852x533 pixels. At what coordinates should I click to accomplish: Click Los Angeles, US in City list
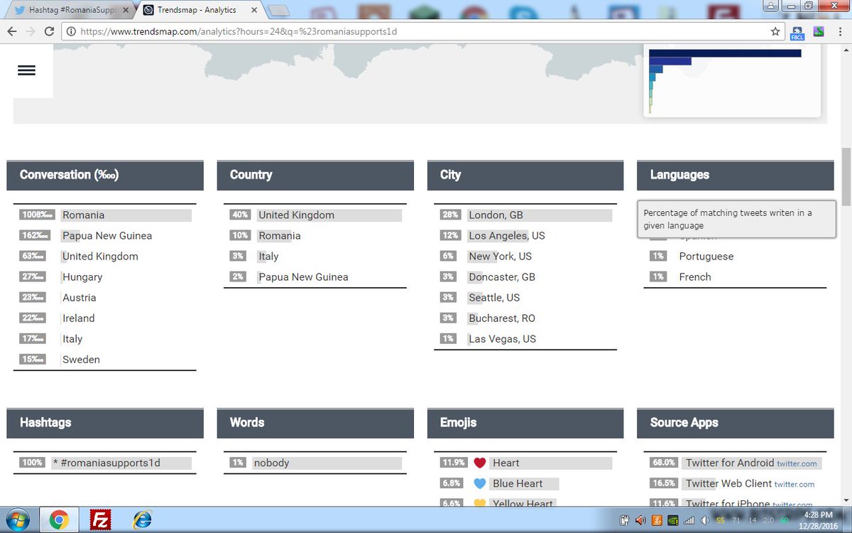coord(507,235)
